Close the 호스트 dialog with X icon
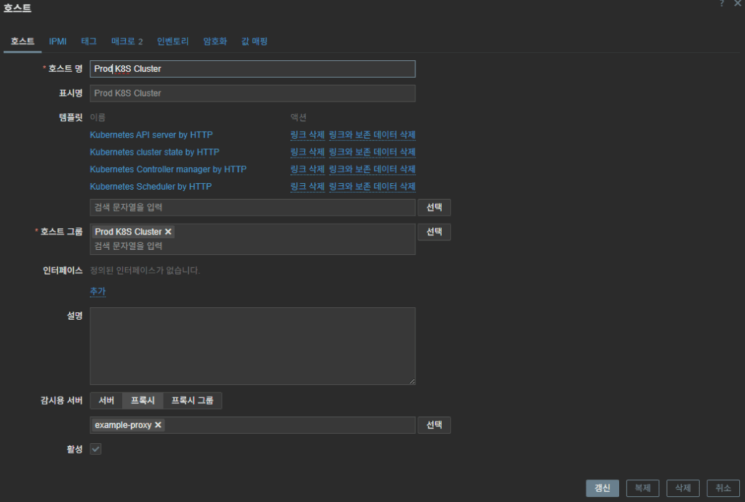 click(737, 4)
